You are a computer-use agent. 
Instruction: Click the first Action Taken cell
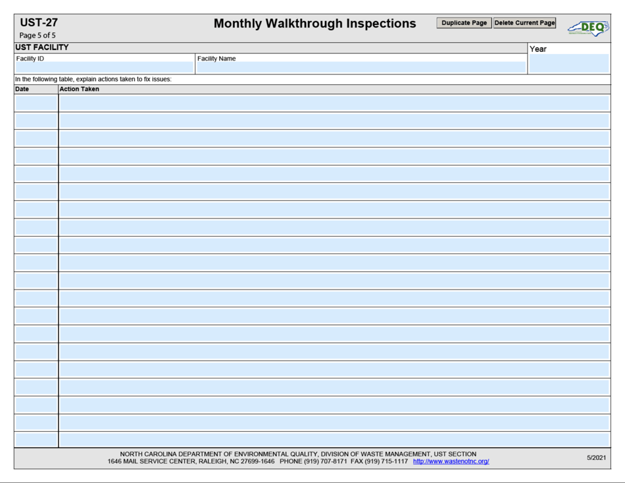(329, 103)
